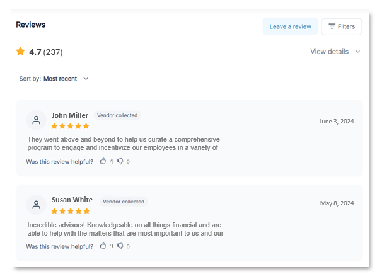Click the Susan White reviewer name
The height and width of the screenshot is (279, 382).
[x=72, y=200]
